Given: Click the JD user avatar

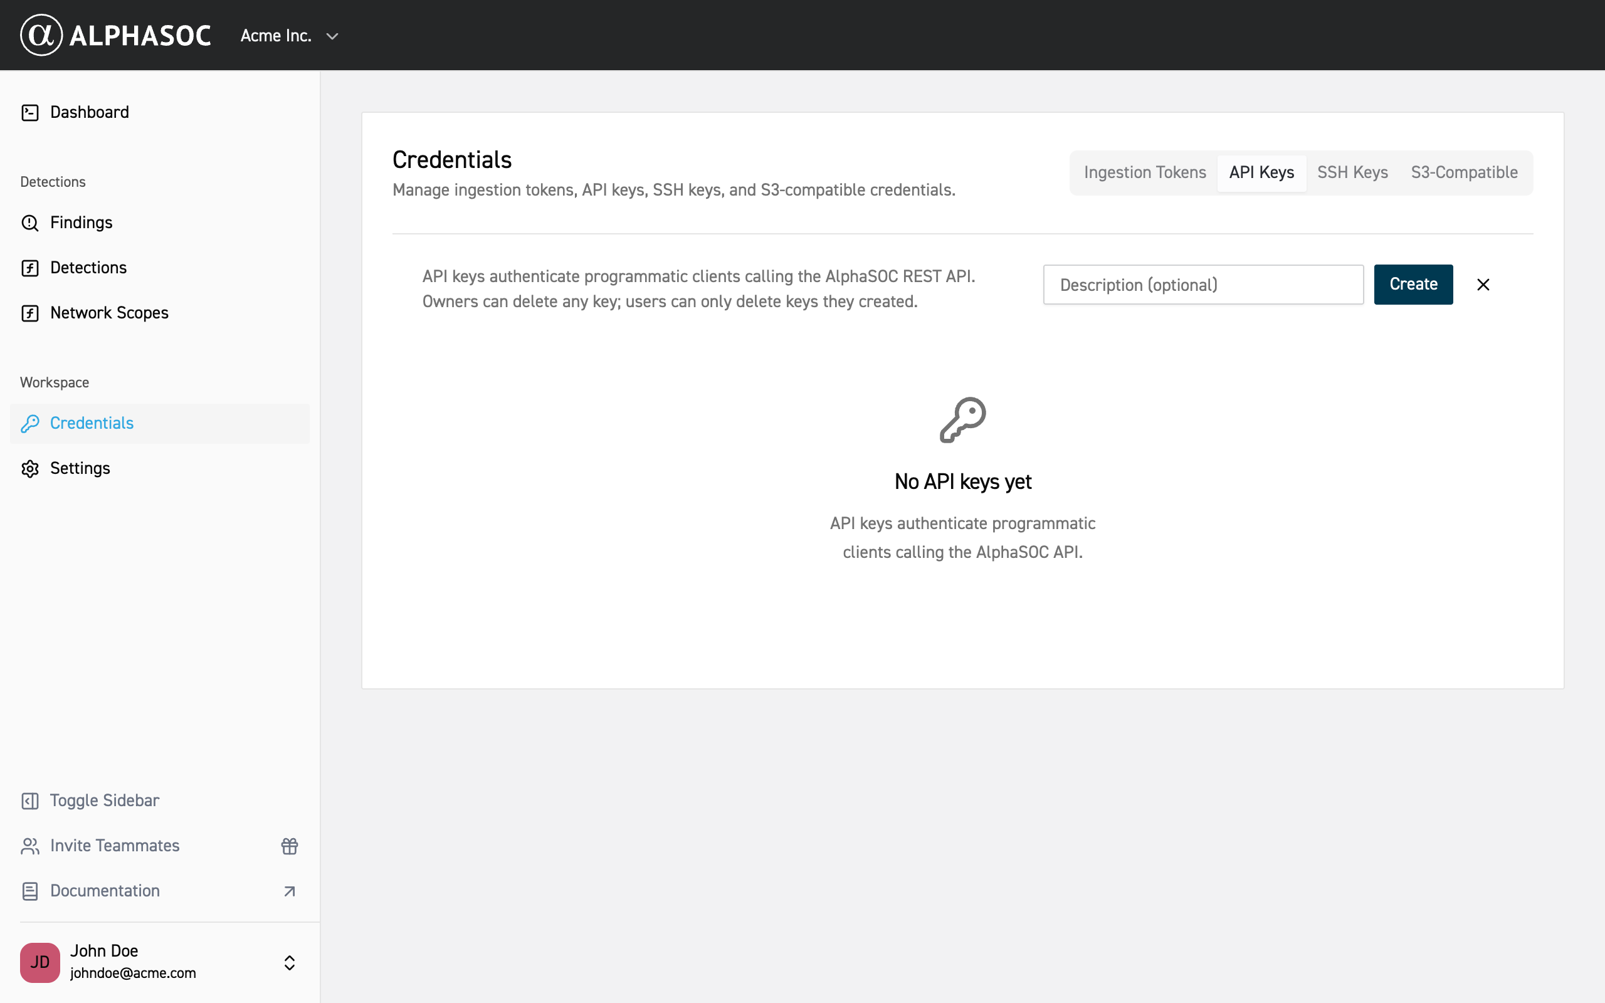Looking at the screenshot, I should tap(39, 962).
